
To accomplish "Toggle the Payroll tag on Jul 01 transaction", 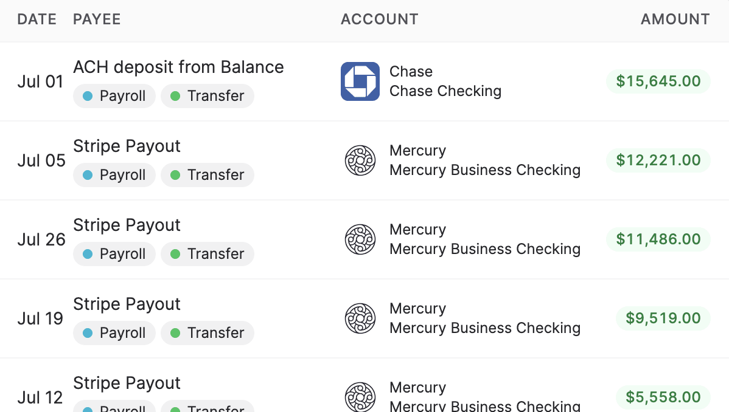I will point(114,96).
